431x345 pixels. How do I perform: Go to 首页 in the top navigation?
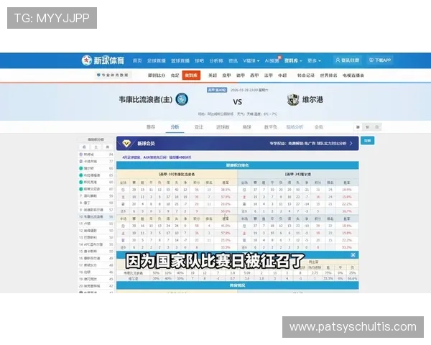tap(137, 60)
